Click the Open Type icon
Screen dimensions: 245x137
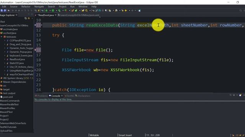(83, 11)
